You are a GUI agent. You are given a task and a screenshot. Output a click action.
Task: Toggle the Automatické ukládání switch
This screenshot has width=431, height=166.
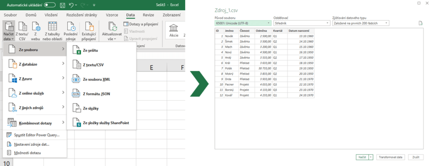tap(50, 5)
